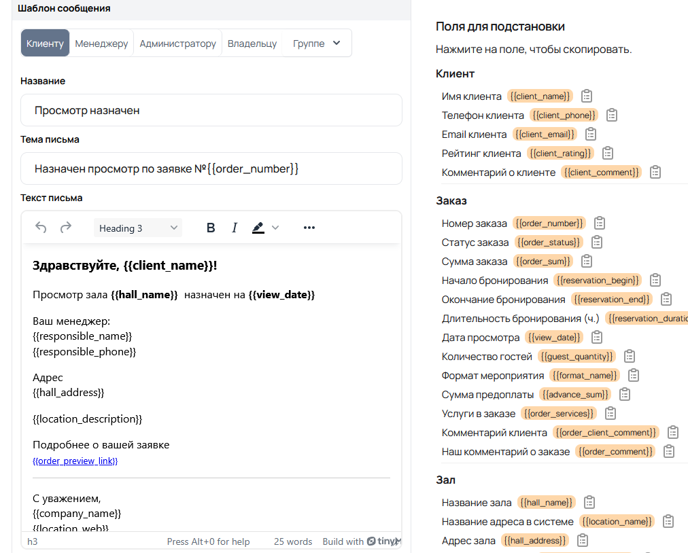Switch to the Владельцу tab
The width and height of the screenshot is (688, 553).
(252, 43)
